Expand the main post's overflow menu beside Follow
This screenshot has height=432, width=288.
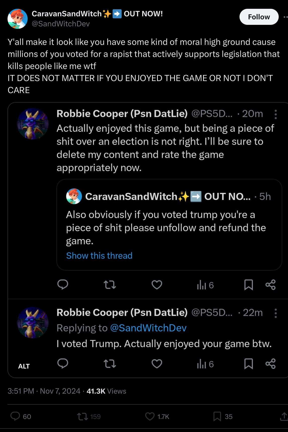coord(285,17)
